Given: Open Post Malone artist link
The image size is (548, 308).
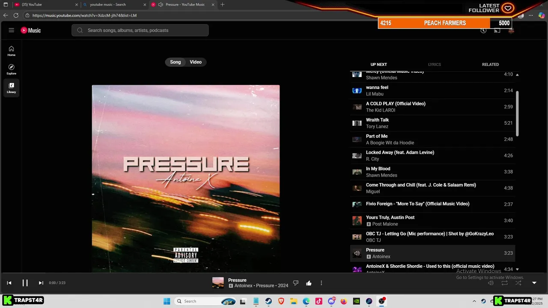Looking at the screenshot, I should pos(385,224).
